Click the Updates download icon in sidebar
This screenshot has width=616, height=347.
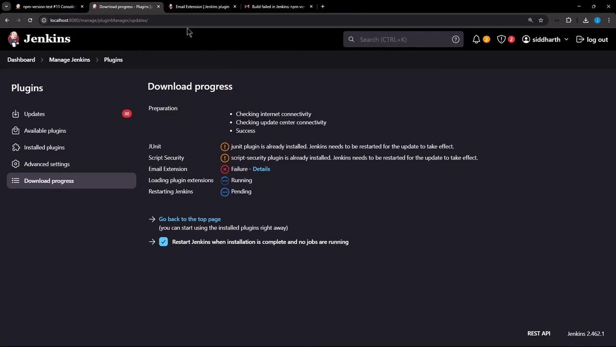tap(15, 114)
